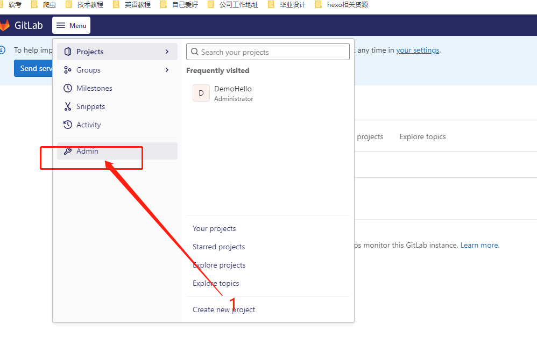Open Activity from the menu
537x360 pixels.
[x=117, y=125]
